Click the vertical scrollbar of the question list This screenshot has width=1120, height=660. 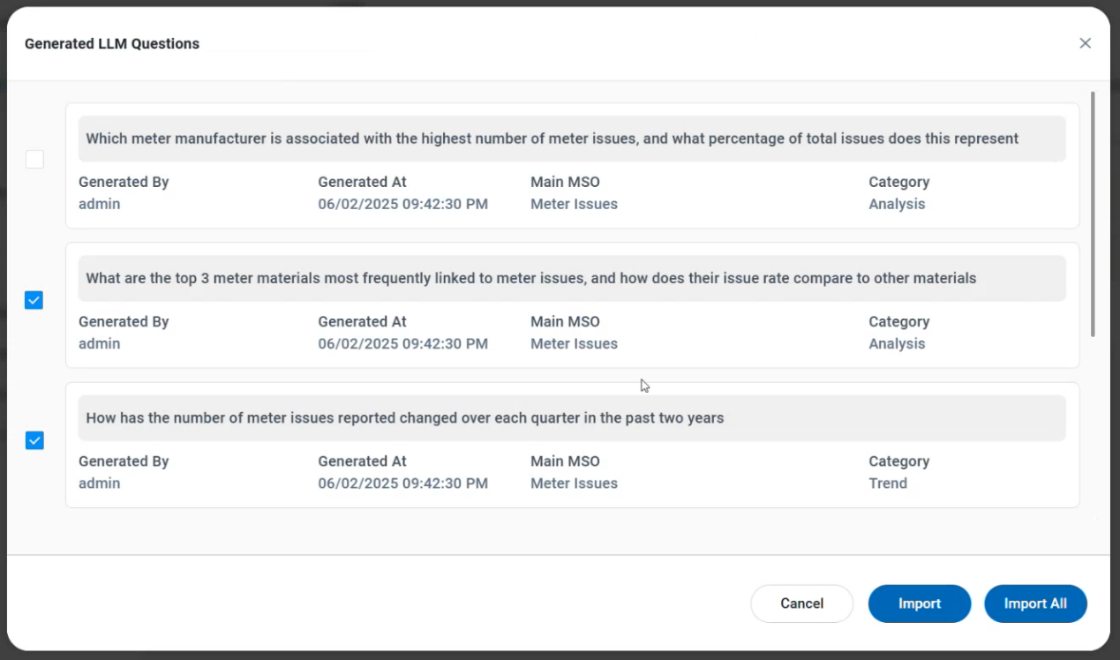coord(1093,214)
